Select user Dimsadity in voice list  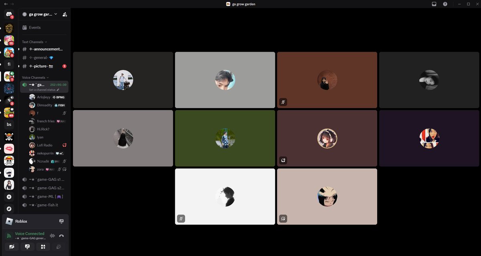coord(48,105)
